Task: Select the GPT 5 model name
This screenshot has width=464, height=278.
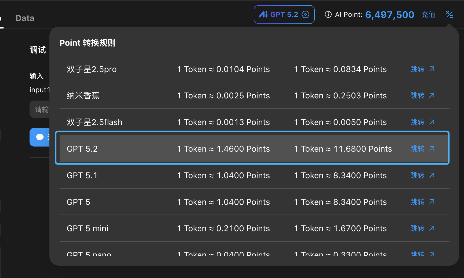Action: [78, 202]
